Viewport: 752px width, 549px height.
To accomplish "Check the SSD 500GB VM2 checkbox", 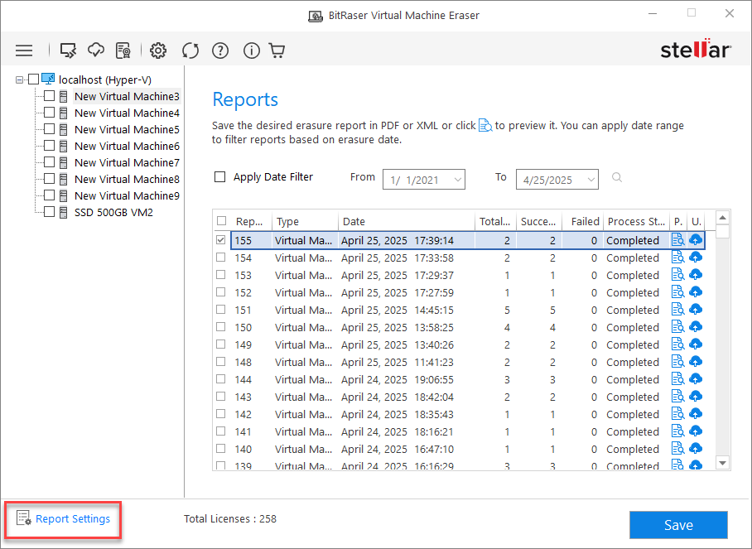I will click(49, 211).
